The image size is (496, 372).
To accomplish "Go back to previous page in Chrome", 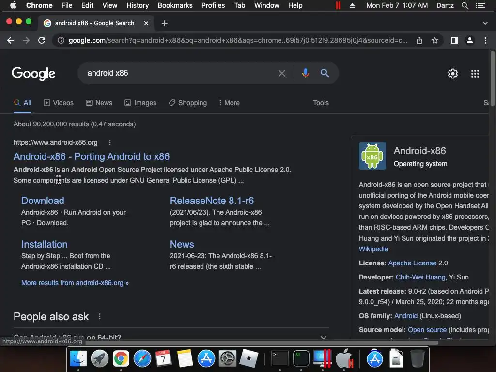I will (x=11, y=40).
